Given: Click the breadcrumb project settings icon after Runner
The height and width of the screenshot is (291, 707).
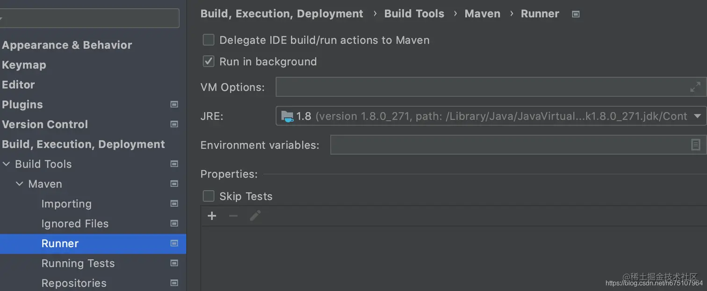Looking at the screenshot, I should point(576,14).
